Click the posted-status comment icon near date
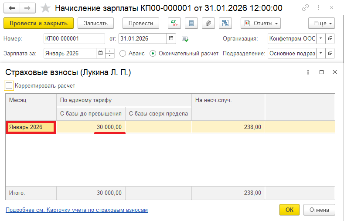This screenshot has width=344, height=221. [x=185, y=39]
